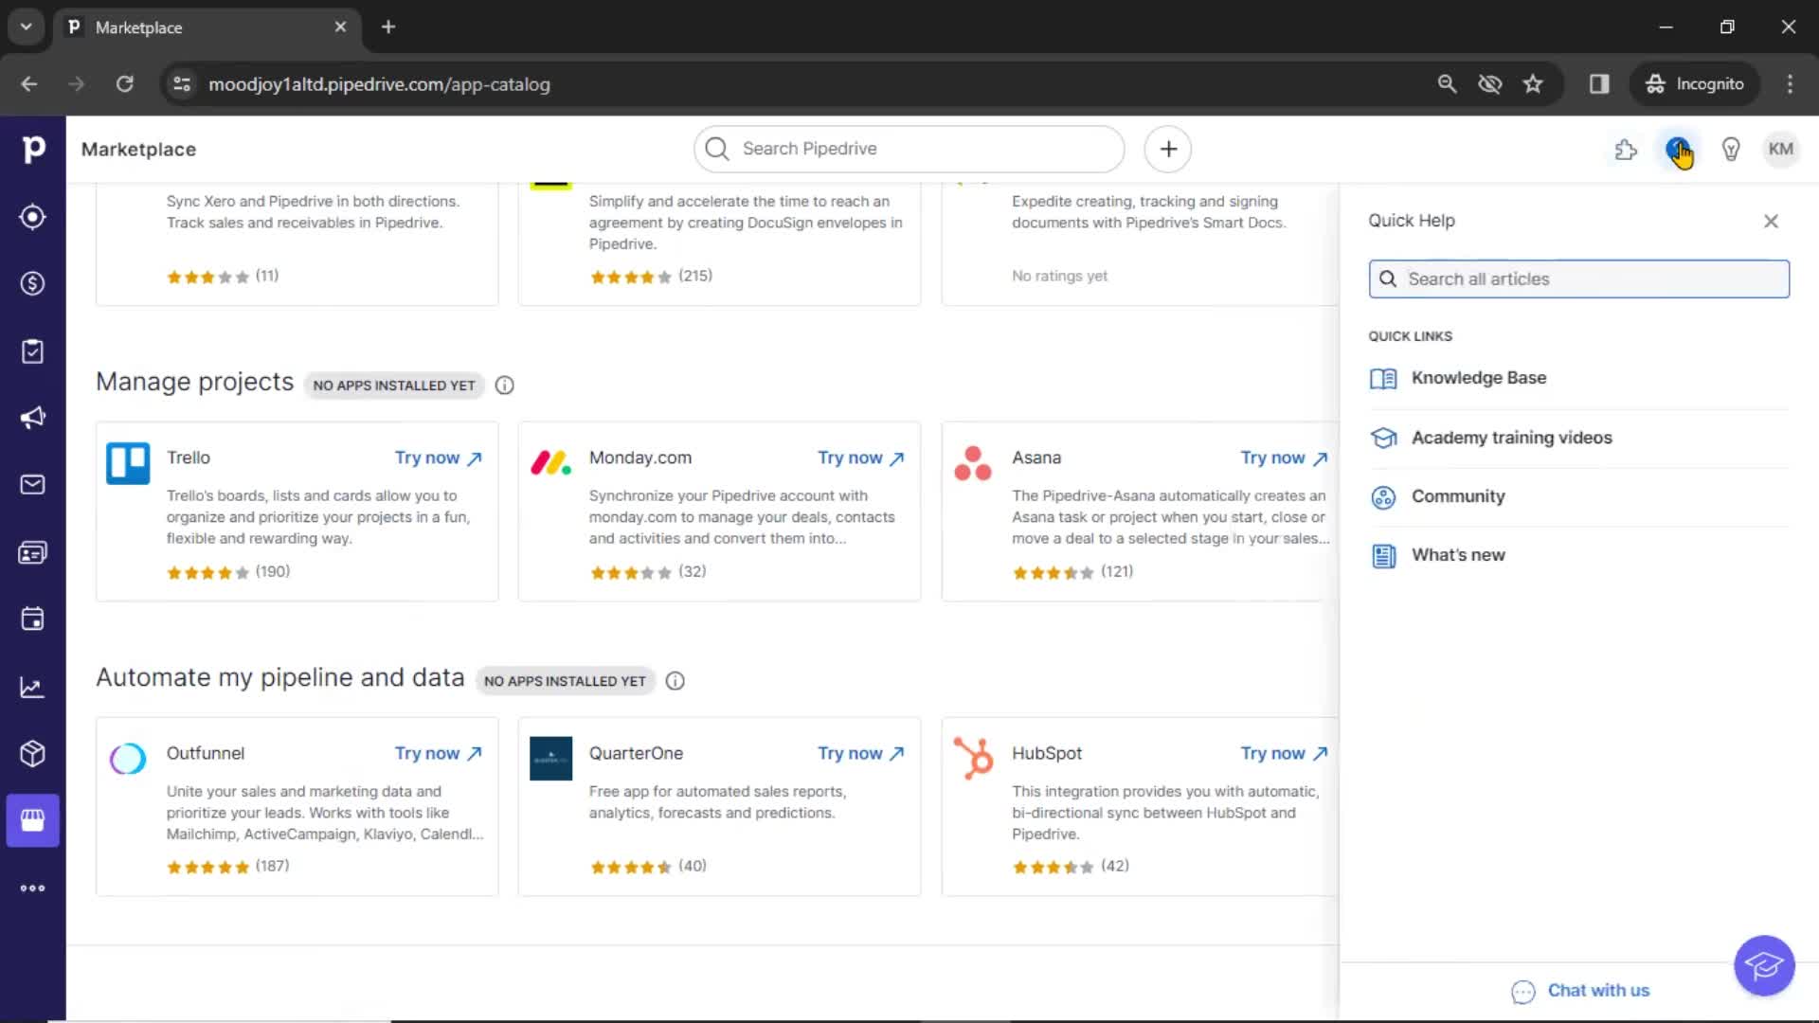
Task: Click info icon next to Manage projects
Action: pyautogui.click(x=505, y=386)
